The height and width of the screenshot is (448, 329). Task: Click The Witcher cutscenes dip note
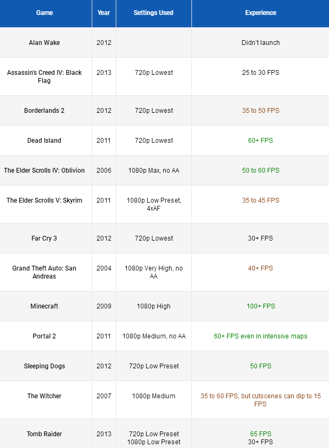tap(260, 400)
